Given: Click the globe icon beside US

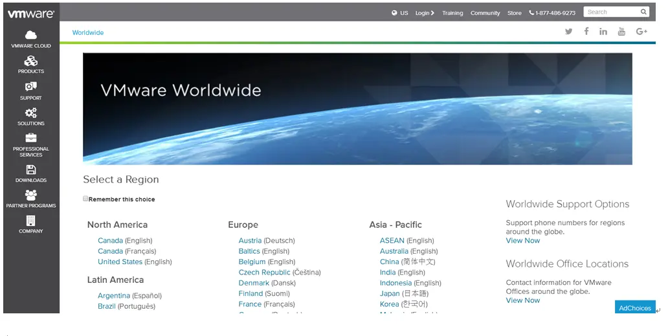Looking at the screenshot, I should 394,13.
